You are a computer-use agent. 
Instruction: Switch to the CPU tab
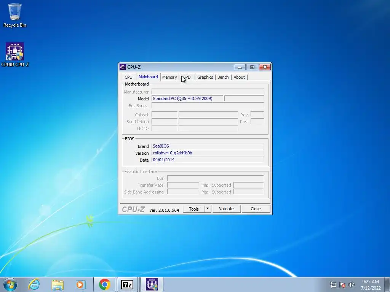point(128,77)
